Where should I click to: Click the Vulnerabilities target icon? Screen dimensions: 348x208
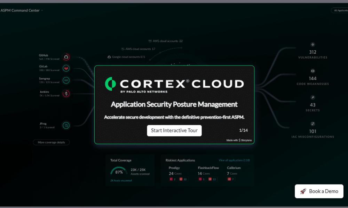(313, 44)
